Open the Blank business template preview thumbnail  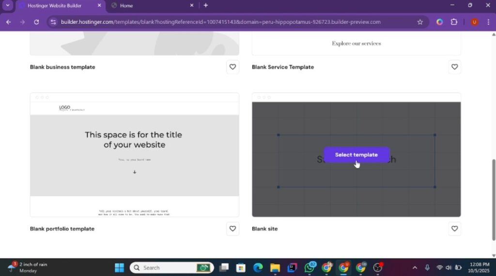point(135,43)
